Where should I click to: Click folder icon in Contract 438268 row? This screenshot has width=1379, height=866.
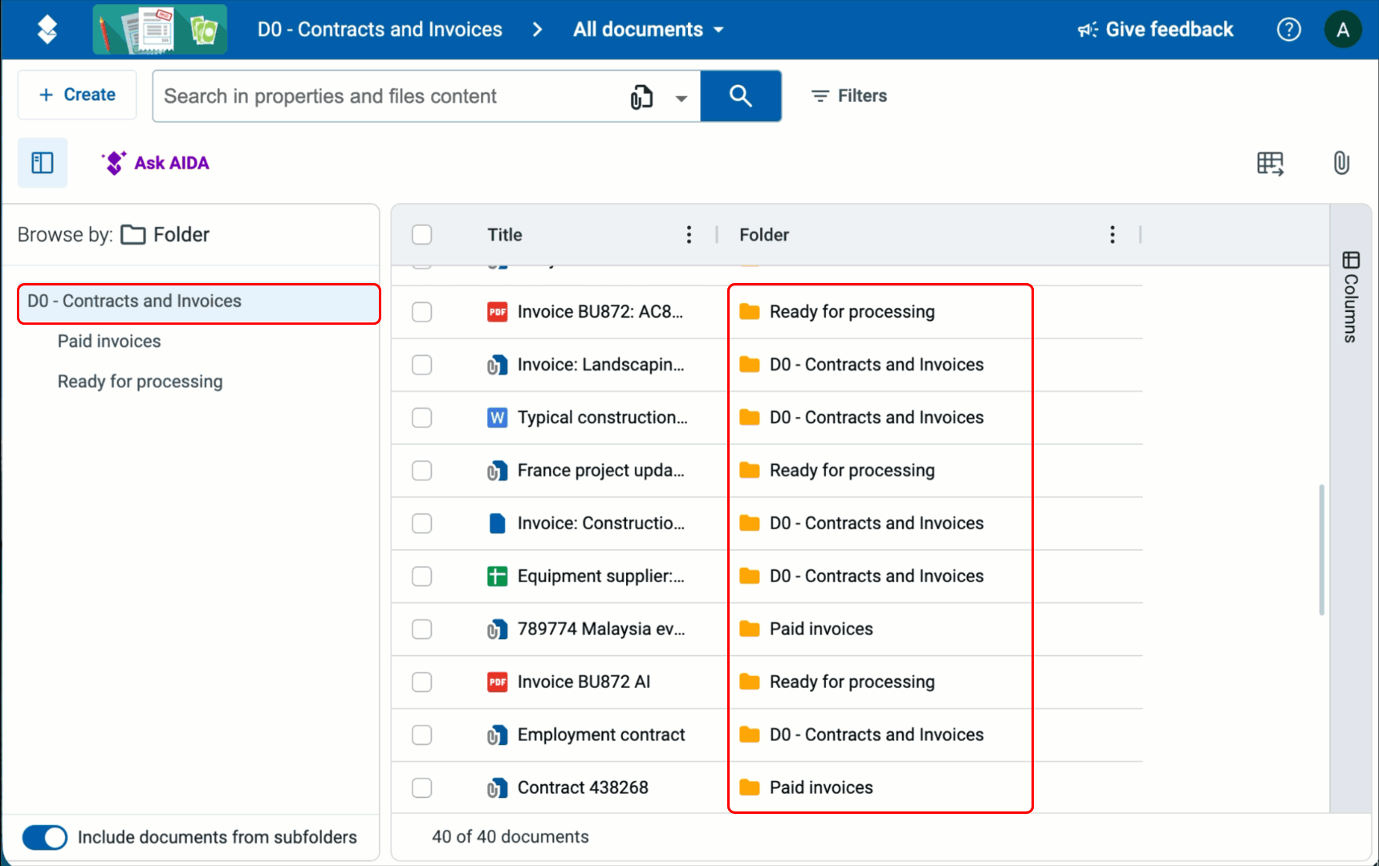coord(749,787)
